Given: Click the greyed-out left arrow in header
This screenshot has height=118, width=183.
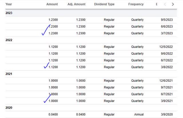Looking at the screenshot, I should tap(165, 4).
